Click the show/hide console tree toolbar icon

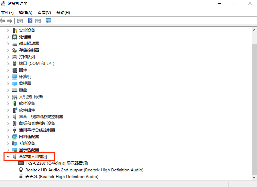coord(20,21)
